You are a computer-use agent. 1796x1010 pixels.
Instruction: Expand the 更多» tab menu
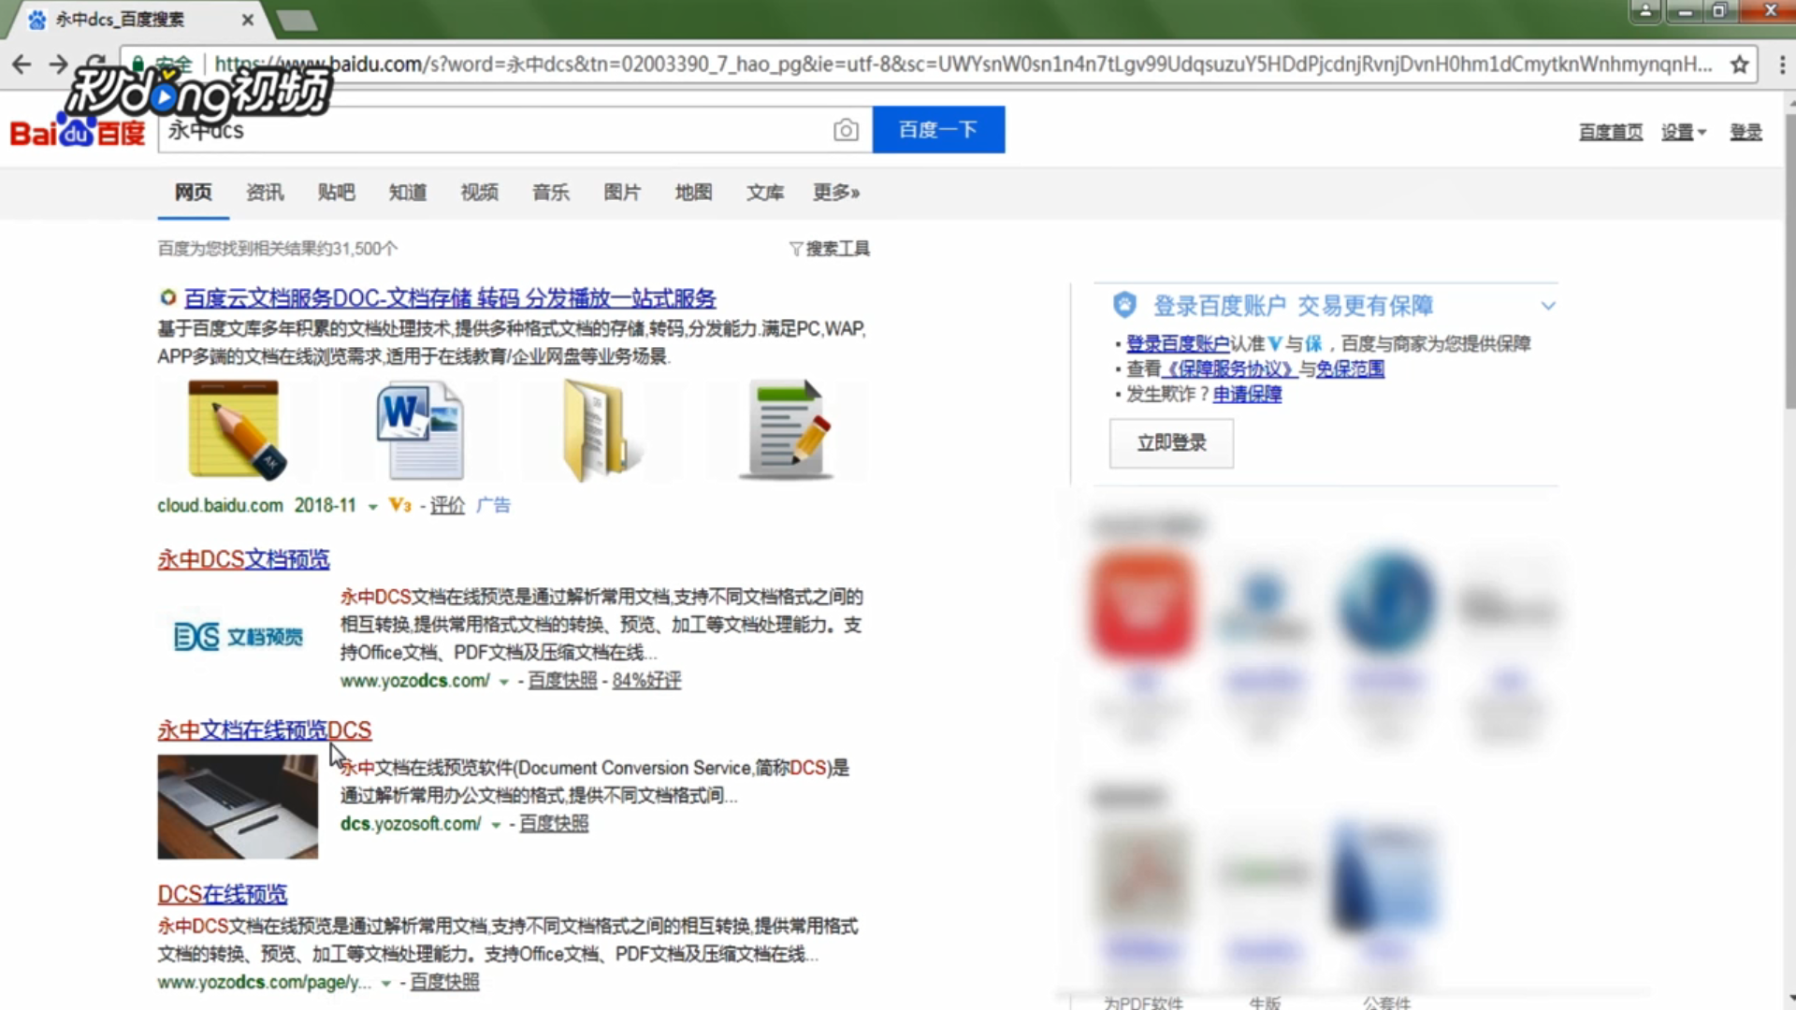click(x=836, y=192)
